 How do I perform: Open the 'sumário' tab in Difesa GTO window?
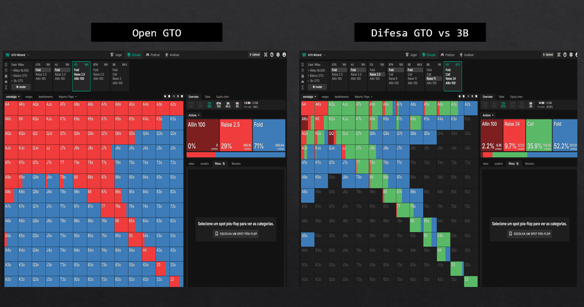pyautogui.click(x=498, y=164)
